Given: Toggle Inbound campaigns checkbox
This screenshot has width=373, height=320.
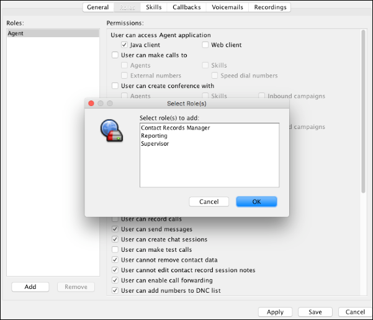Looking at the screenshot, I should (x=262, y=96).
